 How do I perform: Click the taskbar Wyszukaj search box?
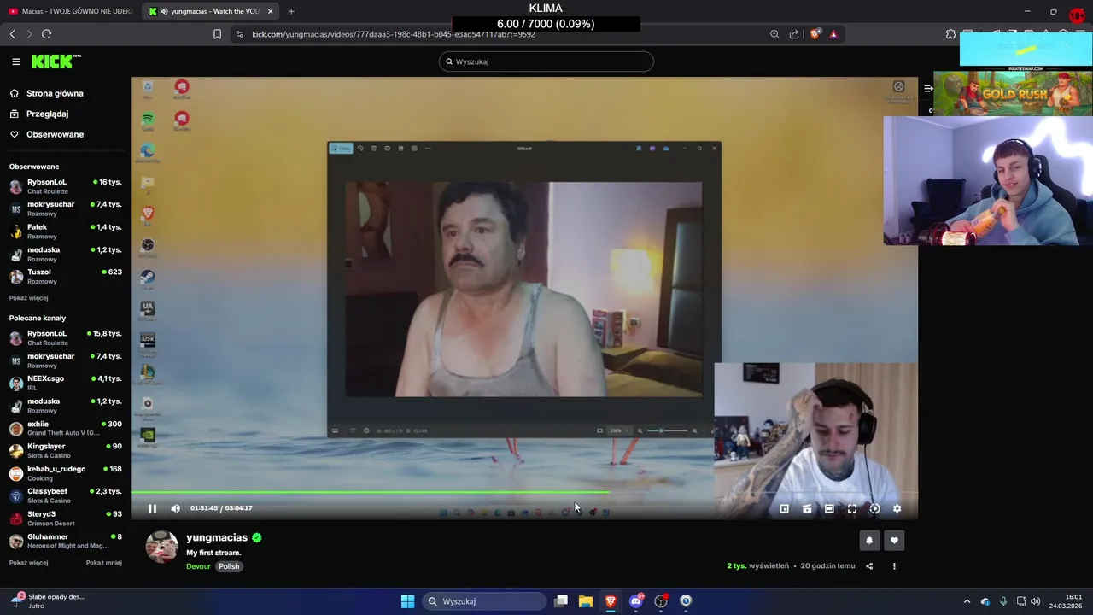pos(485,601)
